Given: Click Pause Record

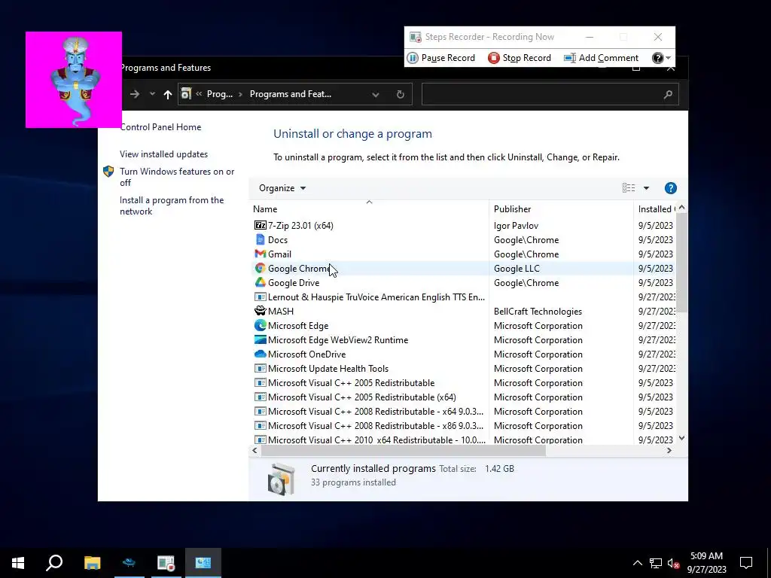Looking at the screenshot, I should point(441,58).
